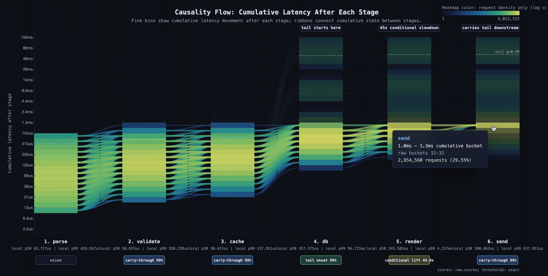Viewport: 548px width, 276px height.
Task: Click the render column upper tail band
Action: pos(409,51)
